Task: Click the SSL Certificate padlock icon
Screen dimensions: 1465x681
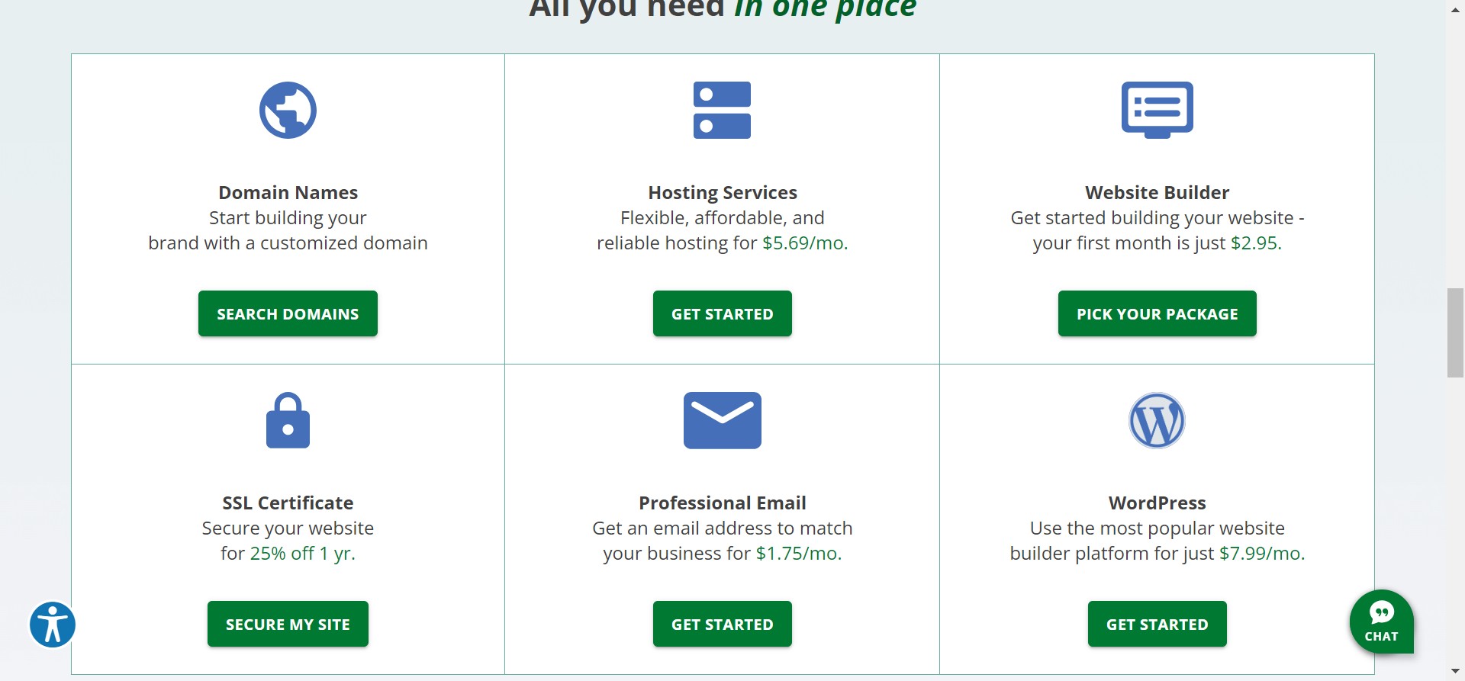Action: click(x=288, y=420)
